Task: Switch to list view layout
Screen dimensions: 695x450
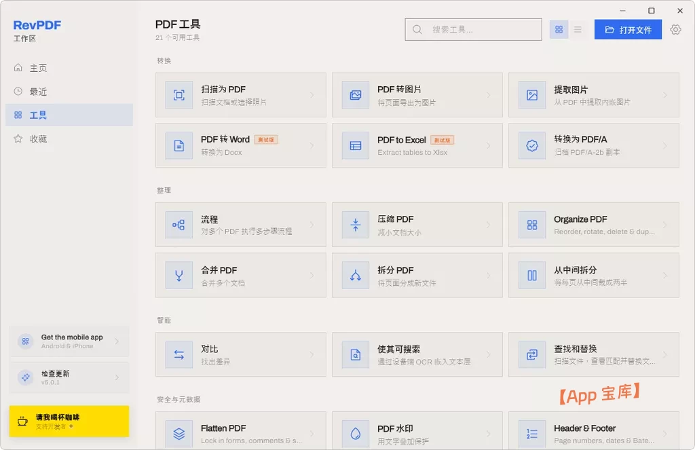Action: click(x=578, y=29)
